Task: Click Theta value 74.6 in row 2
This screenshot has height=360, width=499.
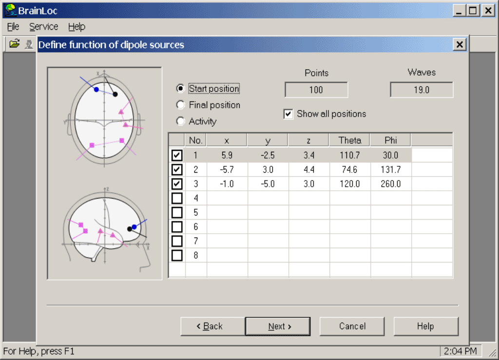Action: coord(350,169)
